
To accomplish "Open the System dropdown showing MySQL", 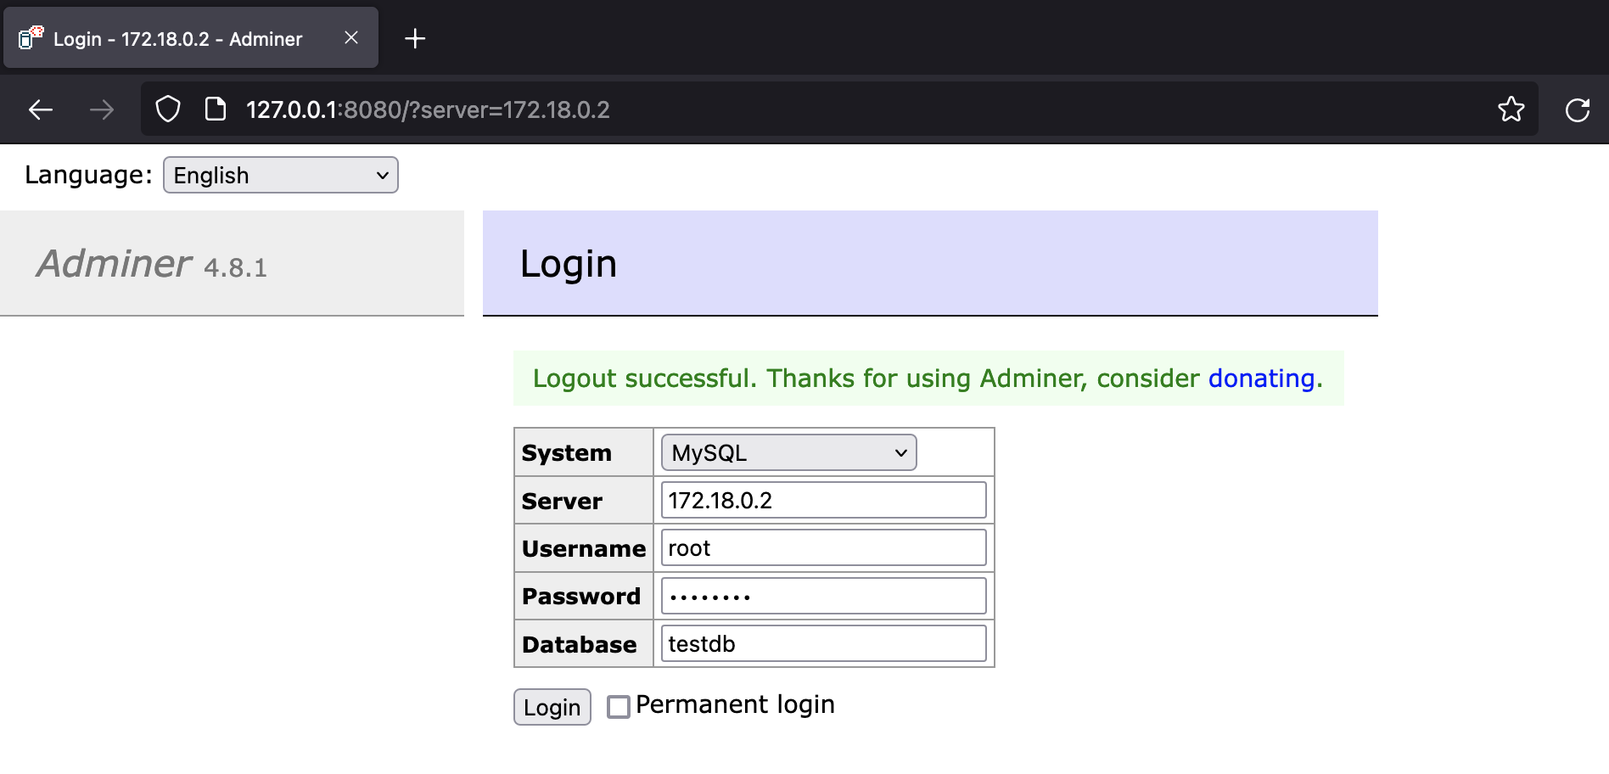I will pyautogui.click(x=788, y=452).
